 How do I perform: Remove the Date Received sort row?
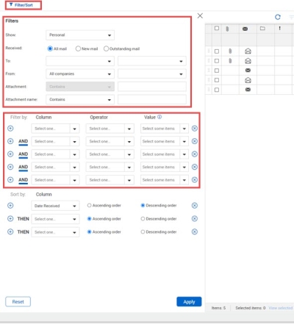click(x=195, y=206)
